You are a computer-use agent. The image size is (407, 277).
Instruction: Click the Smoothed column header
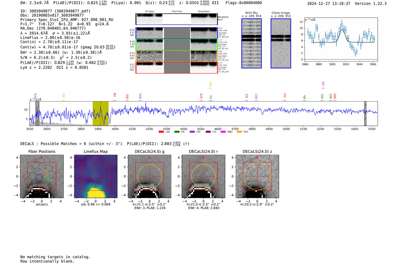tap(204, 12)
